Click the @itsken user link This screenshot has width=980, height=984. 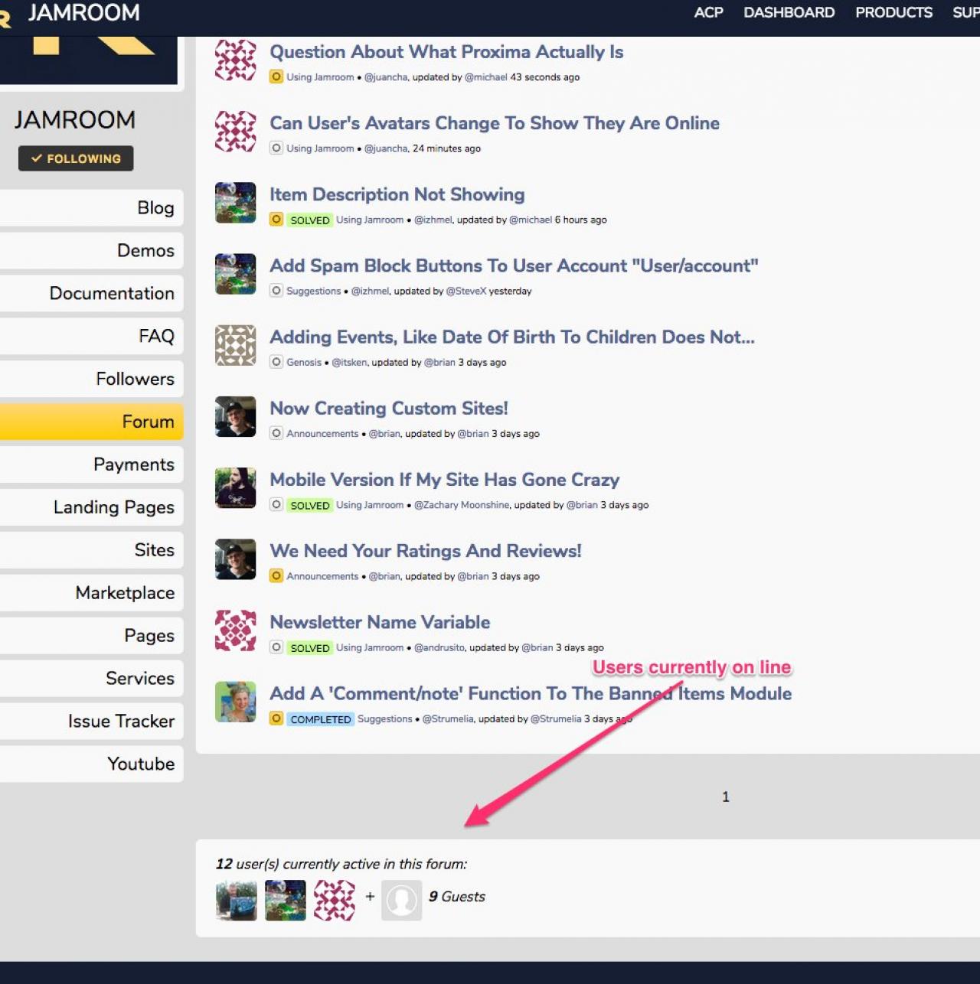[x=349, y=363]
